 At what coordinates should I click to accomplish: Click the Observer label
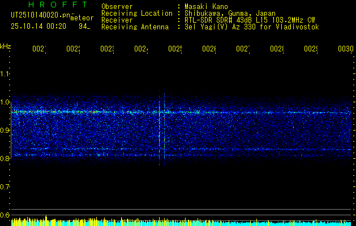tap(117, 6)
